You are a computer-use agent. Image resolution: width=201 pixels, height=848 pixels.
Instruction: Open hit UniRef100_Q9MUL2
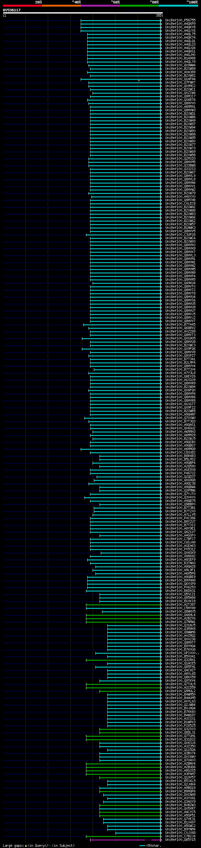click(x=180, y=691)
